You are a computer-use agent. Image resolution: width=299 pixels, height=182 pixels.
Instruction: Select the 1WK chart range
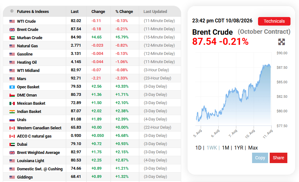point(212,148)
